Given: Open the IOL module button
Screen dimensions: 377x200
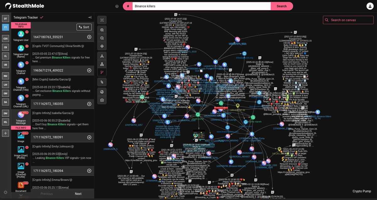Looking at the screenshot, I should [5, 122].
